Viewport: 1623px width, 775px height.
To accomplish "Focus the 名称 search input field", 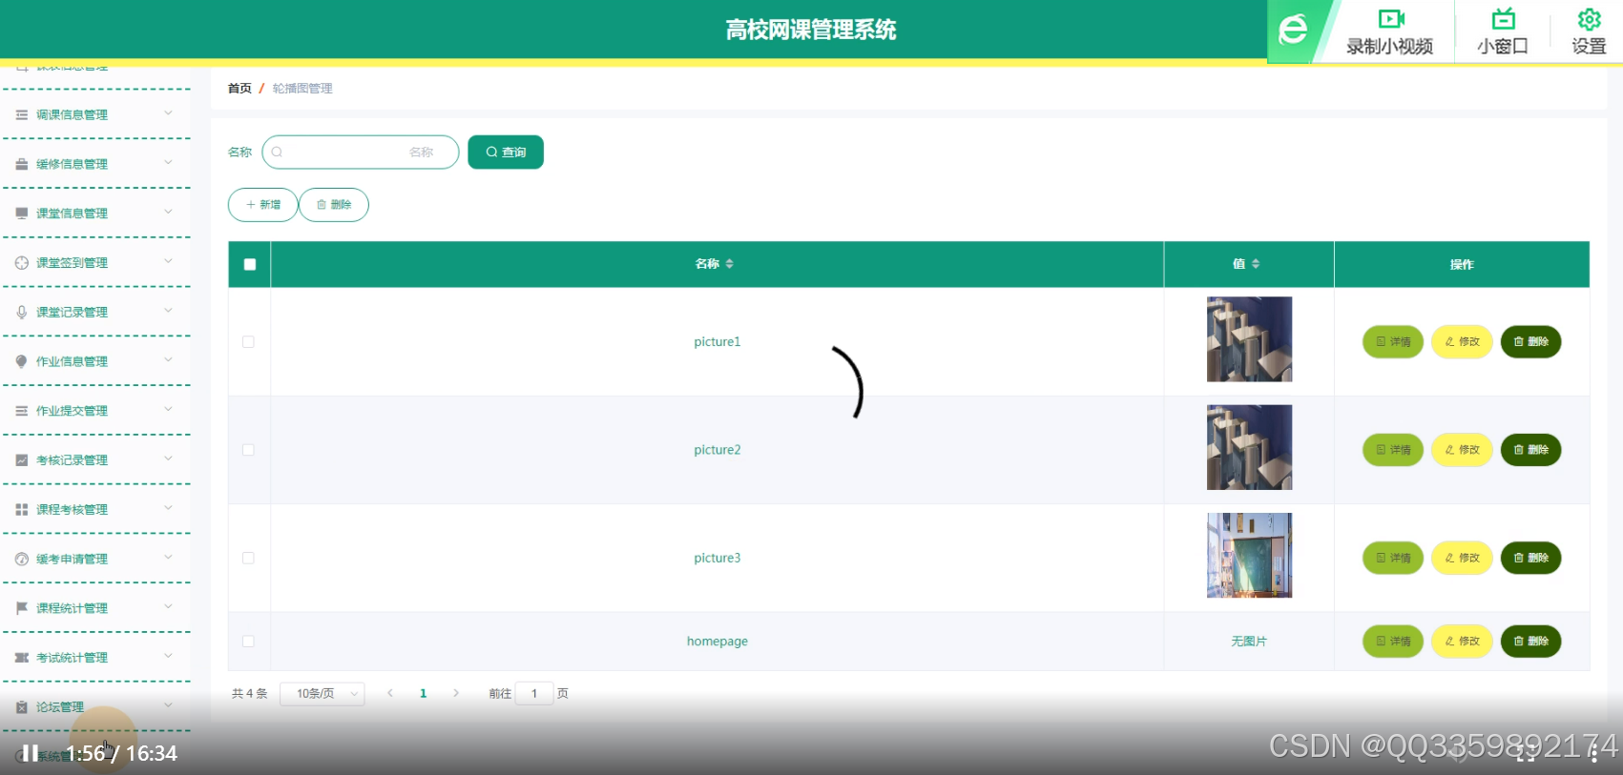I will [x=361, y=153].
